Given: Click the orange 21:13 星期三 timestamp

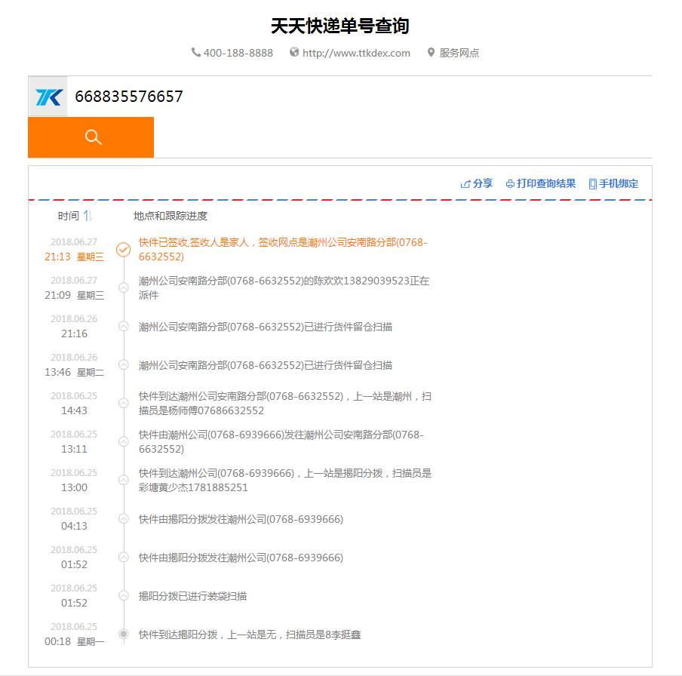Looking at the screenshot, I should tap(74, 257).
